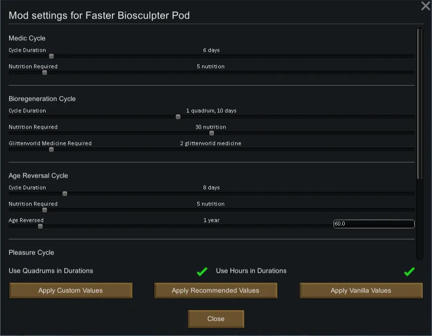Close the mod settings window with X
Image resolution: width=432 pixels, height=336 pixels.
pos(425,6)
